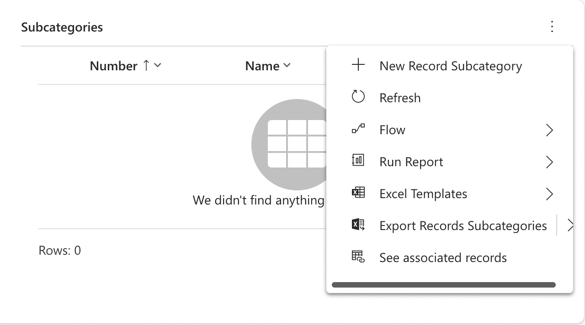Open Excel Templates menu item
The height and width of the screenshot is (325, 585).
point(449,194)
